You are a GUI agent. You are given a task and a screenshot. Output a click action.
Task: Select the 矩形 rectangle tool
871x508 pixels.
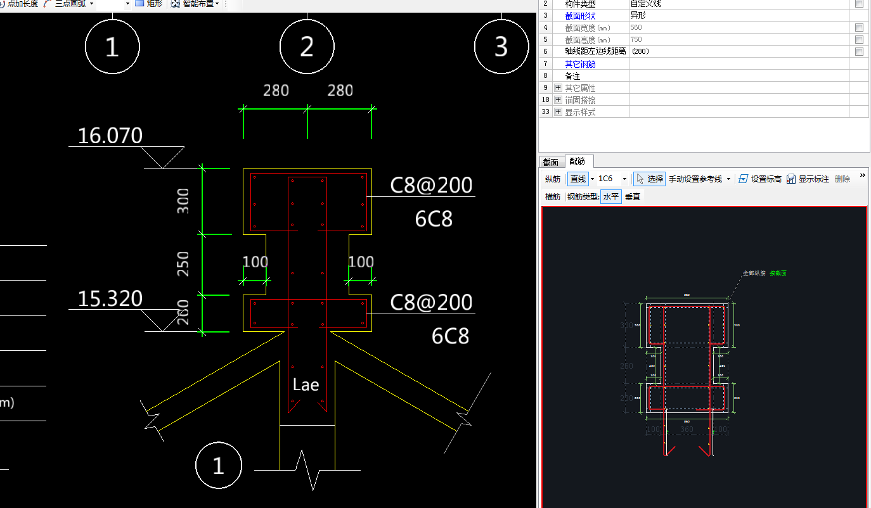(148, 3)
